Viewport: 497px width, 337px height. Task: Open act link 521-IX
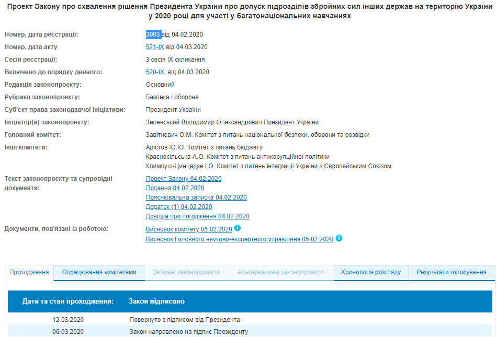(154, 47)
